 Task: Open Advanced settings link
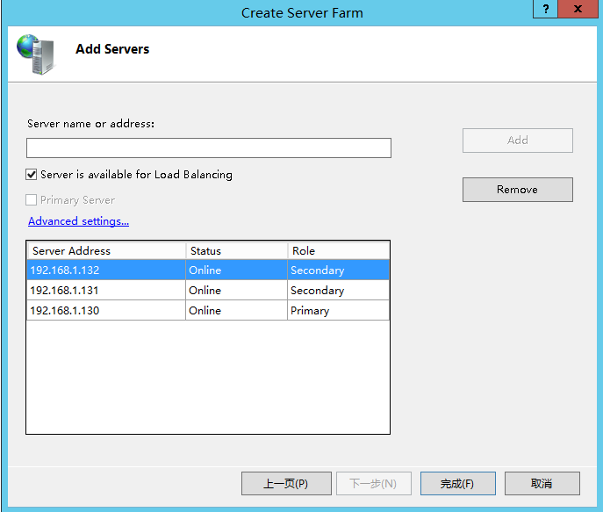click(x=78, y=221)
